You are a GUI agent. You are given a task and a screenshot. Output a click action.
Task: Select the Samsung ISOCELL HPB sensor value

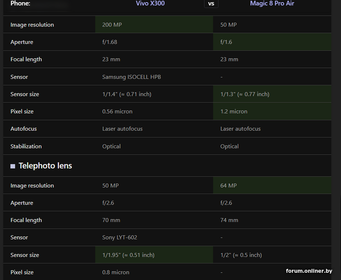(131, 77)
